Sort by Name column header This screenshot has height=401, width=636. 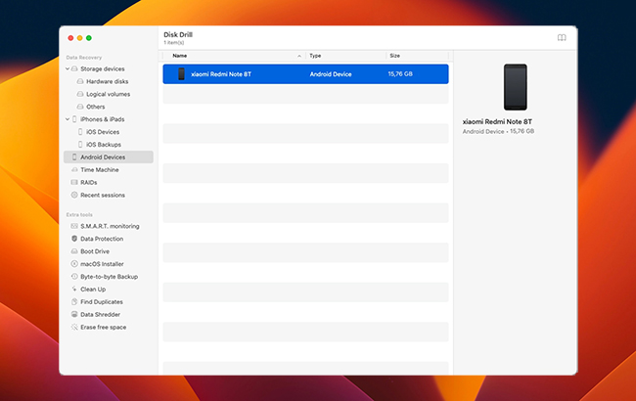click(x=180, y=56)
